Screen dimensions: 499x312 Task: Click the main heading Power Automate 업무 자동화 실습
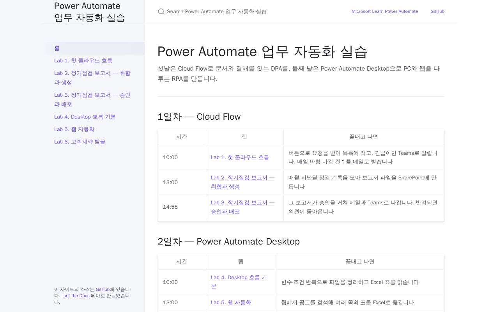(x=262, y=51)
